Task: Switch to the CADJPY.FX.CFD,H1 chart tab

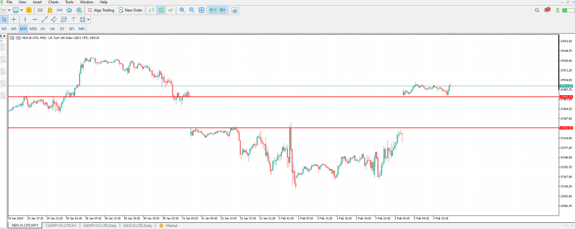Action: click(x=62, y=226)
